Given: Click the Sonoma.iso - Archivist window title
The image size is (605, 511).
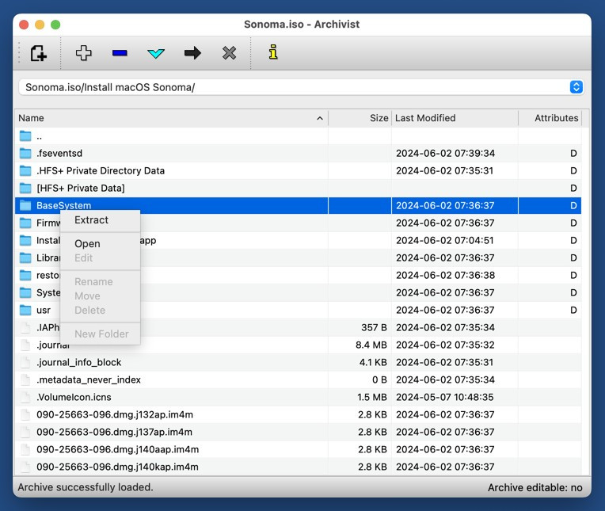Looking at the screenshot, I should click(x=302, y=25).
